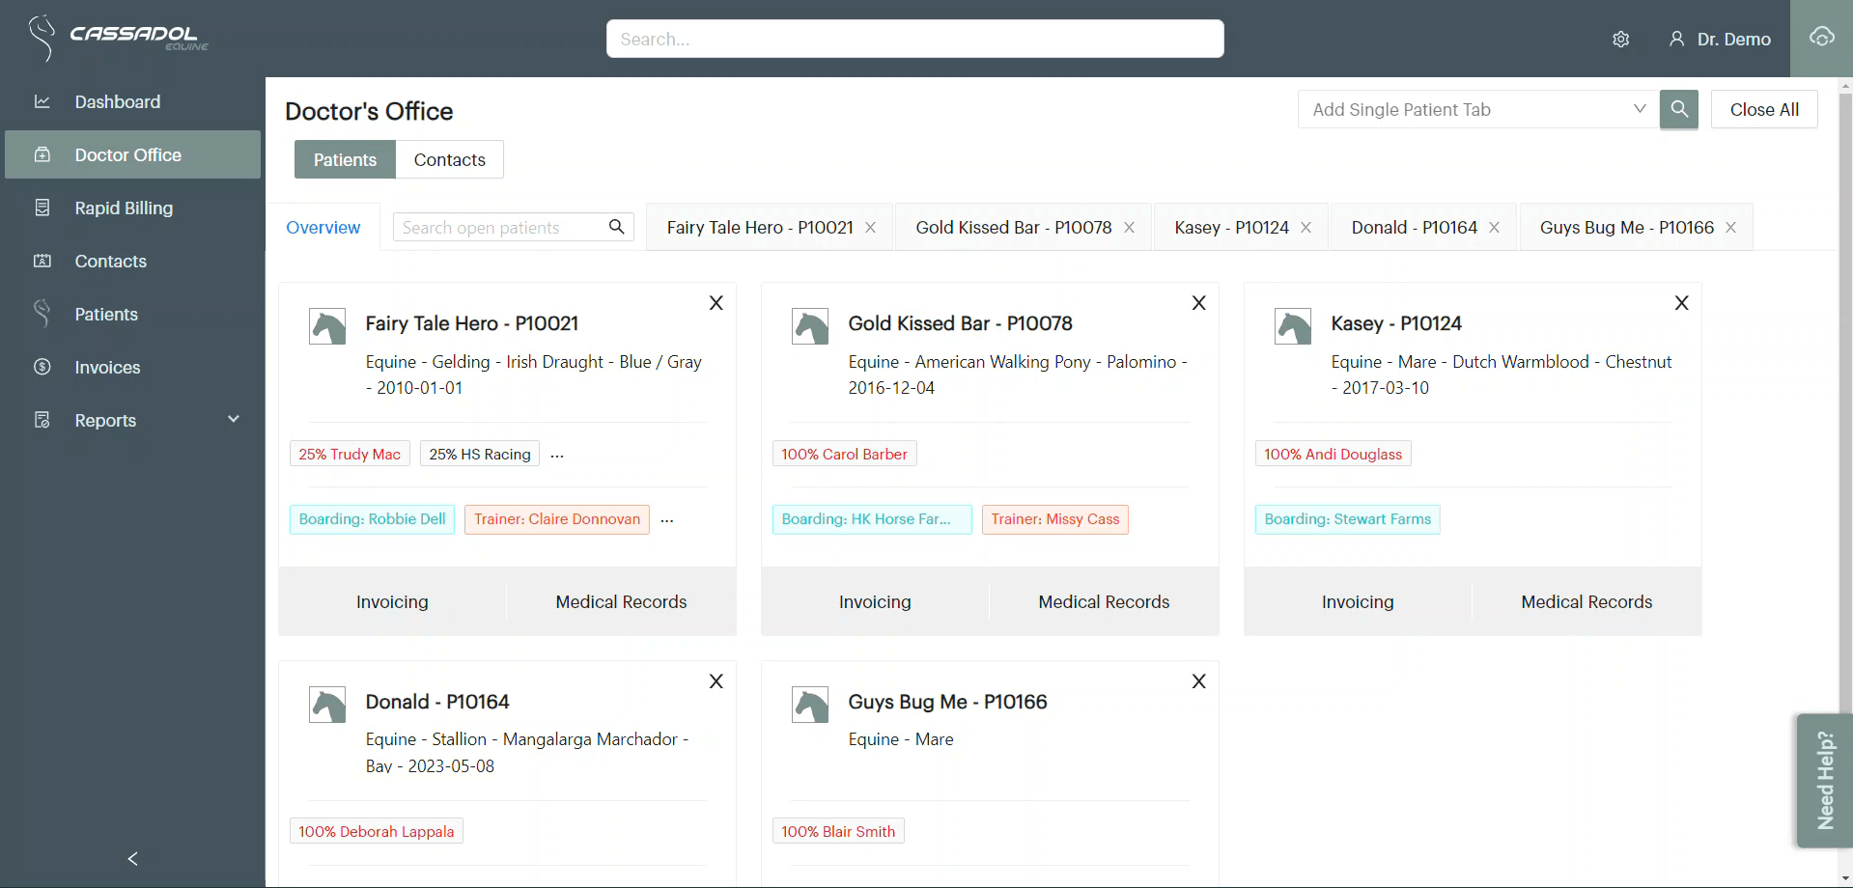Select the Donald - P10164 tab
The image size is (1853, 888).
(x=1413, y=228)
